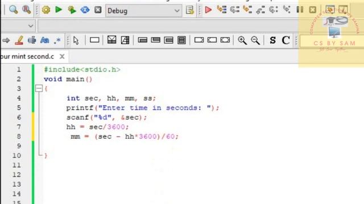Insert the double-notched rectangle block
The height and width of the screenshot is (204, 364).
225,40
